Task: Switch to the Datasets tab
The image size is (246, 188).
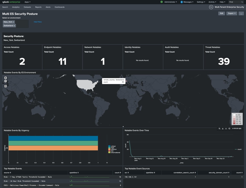Action: click(x=27, y=7)
